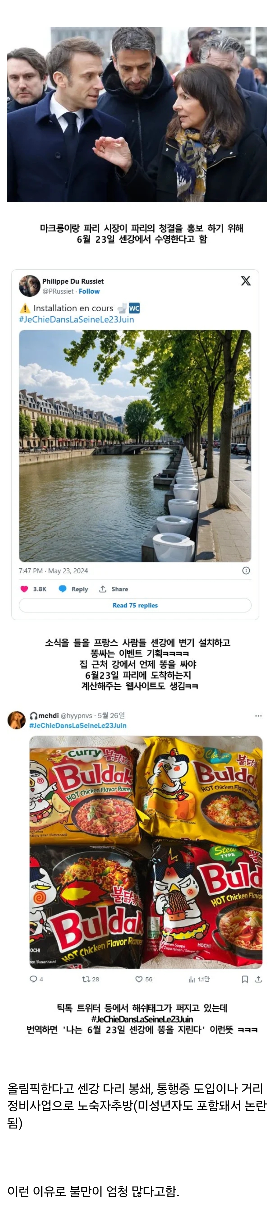Bookmark mehdi's Buldak tweet
This screenshot has height=1207, width=274.
click(245, 979)
